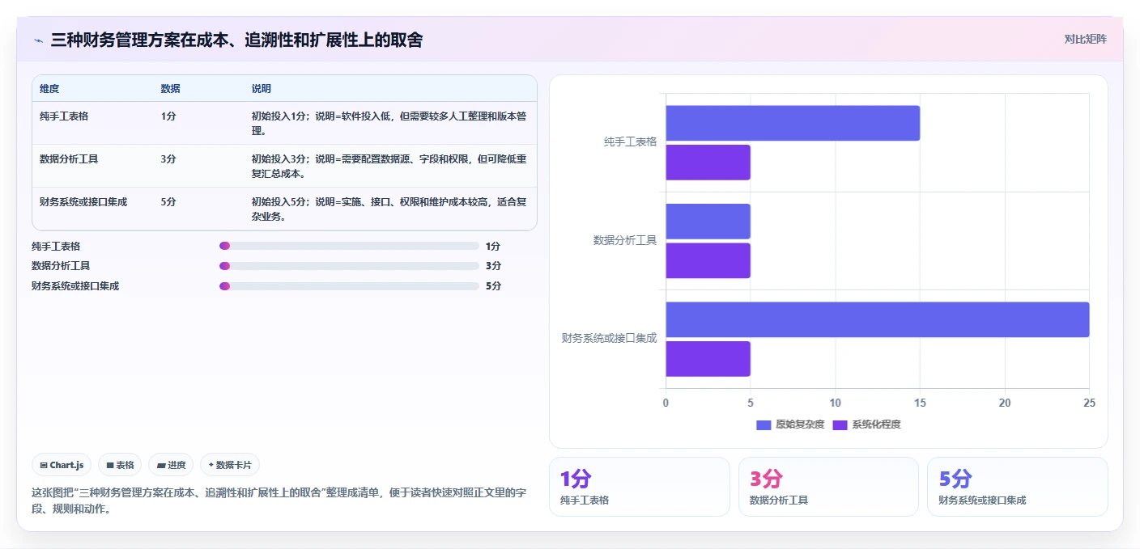This screenshot has height=549, width=1140.
Task: Click the 数据分析工具 系统化程度 purple bar
Action: (708, 260)
